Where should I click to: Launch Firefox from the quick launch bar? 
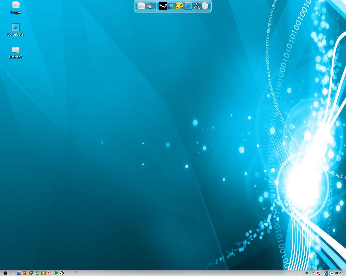25,273
